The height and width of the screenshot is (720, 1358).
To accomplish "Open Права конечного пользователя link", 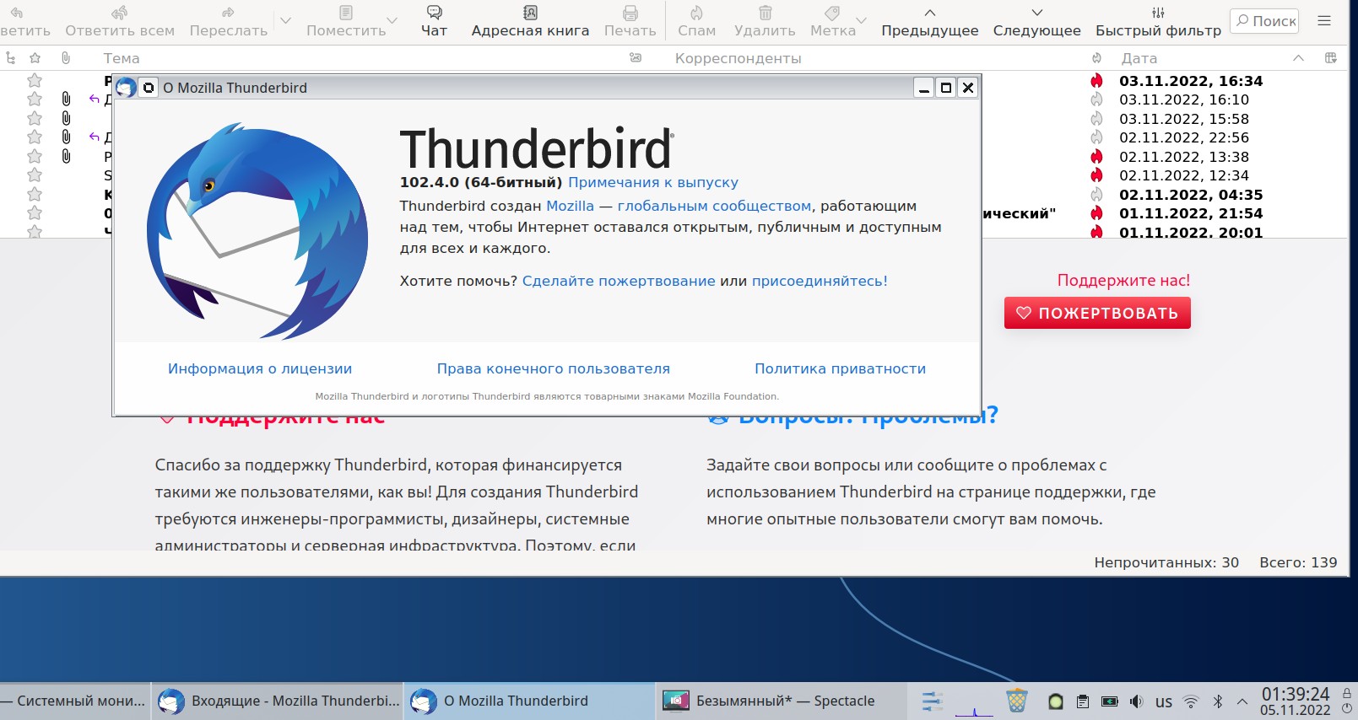I will tap(554, 369).
